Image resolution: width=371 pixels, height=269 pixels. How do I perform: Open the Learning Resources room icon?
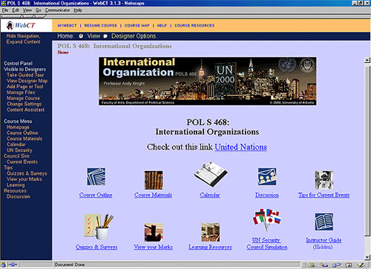click(211, 232)
